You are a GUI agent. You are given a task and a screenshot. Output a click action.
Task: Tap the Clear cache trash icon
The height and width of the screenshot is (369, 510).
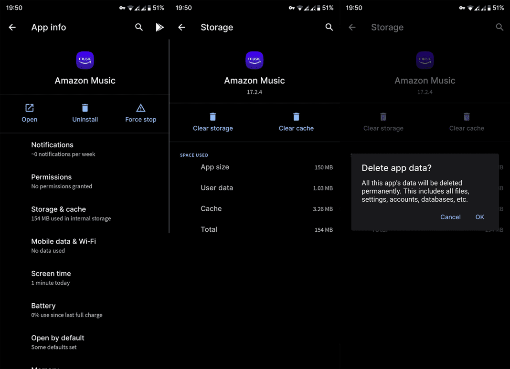click(x=296, y=115)
